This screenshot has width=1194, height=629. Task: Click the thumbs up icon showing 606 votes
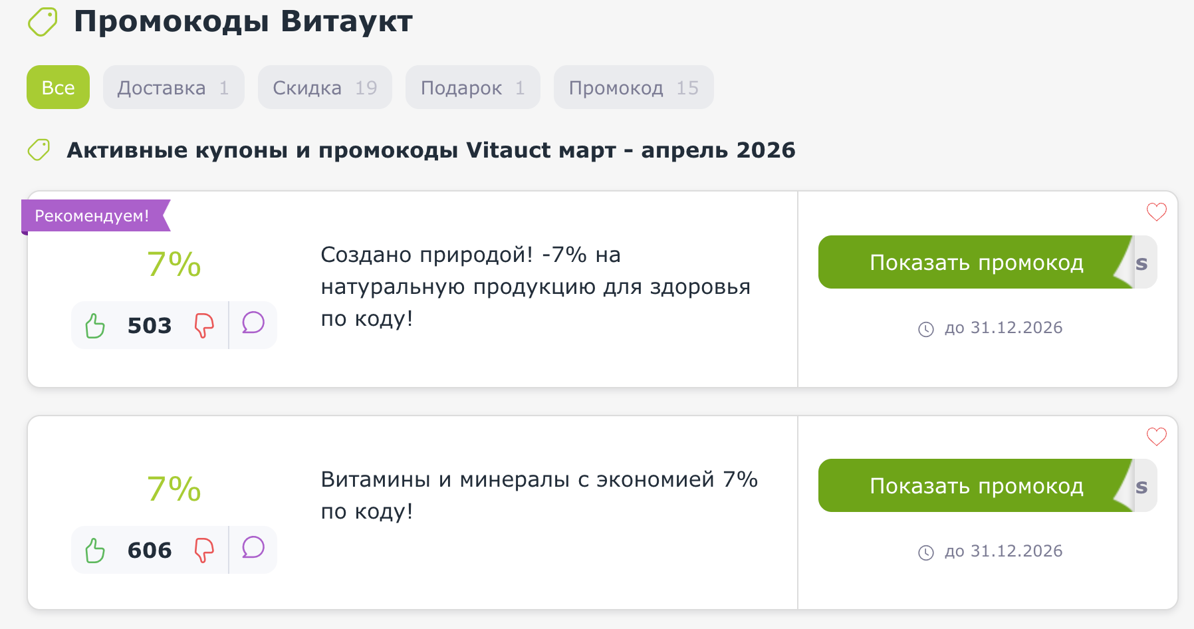(95, 550)
